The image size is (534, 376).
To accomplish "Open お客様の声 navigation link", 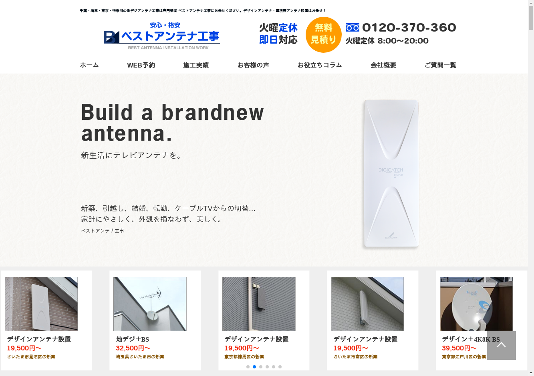I will (x=253, y=65).
